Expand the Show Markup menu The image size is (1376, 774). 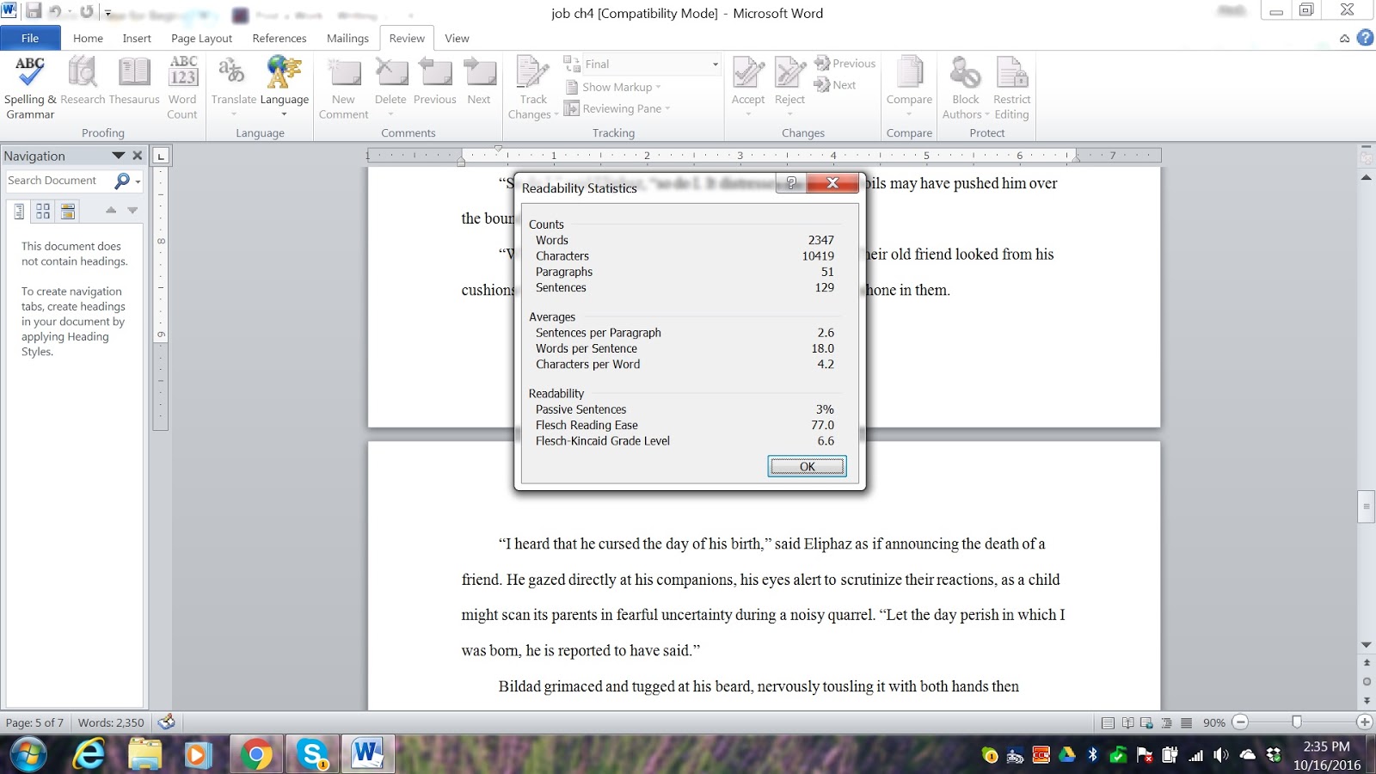tap(613, 87)
